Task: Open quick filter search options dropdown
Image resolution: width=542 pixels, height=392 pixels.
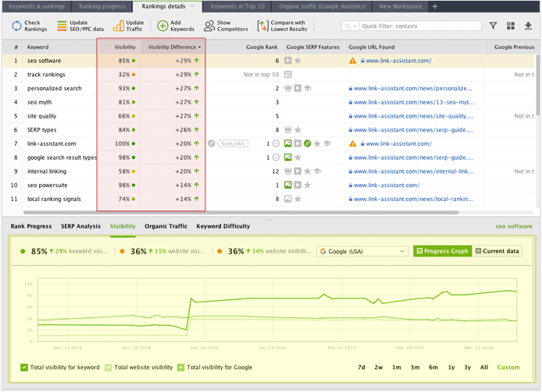Action: 355,26
